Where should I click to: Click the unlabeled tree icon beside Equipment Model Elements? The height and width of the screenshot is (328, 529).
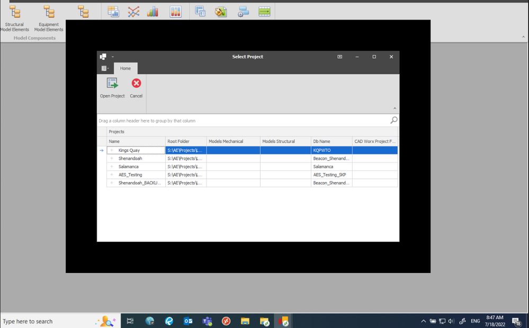(x=83, y=12)
